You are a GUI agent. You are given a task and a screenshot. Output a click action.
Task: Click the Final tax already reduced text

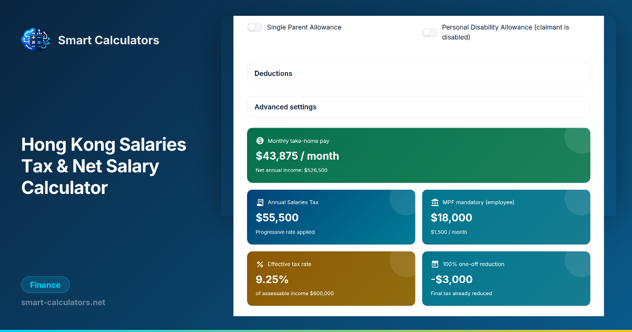461,294
